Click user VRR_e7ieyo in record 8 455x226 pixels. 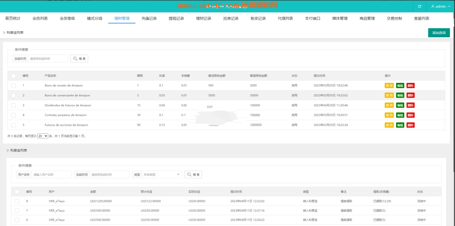[x=57, y=201]
